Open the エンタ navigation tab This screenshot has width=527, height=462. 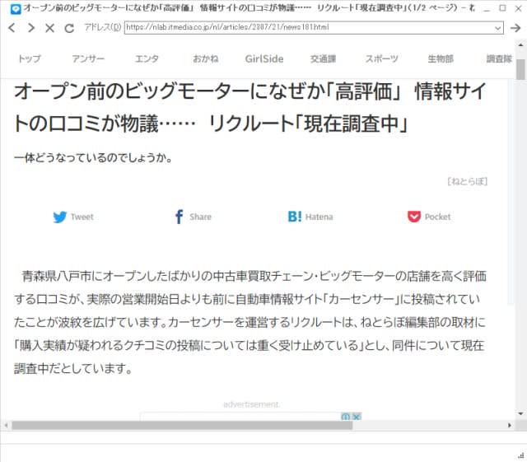(x=147, y=58)
